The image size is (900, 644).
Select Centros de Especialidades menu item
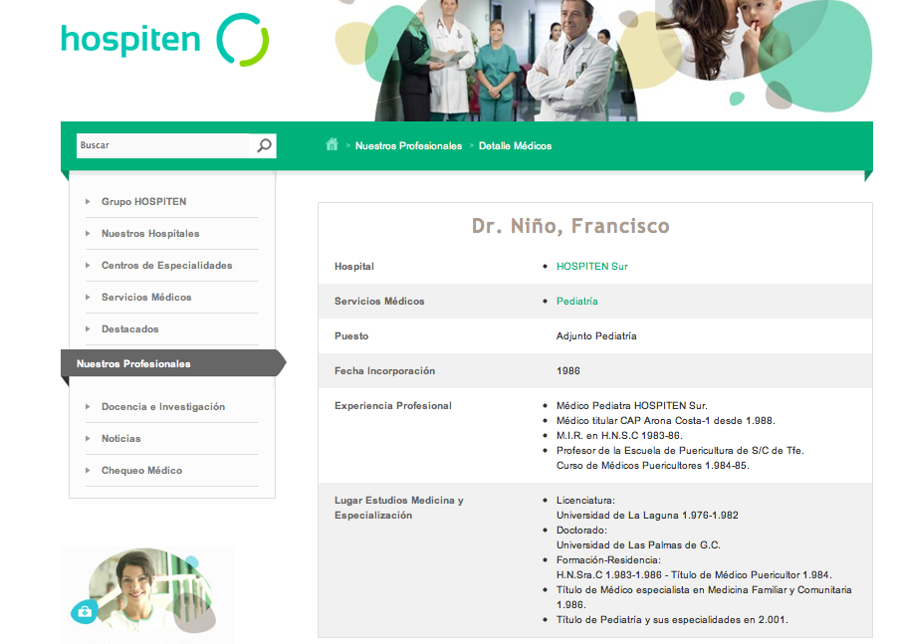tap(166, 266)
